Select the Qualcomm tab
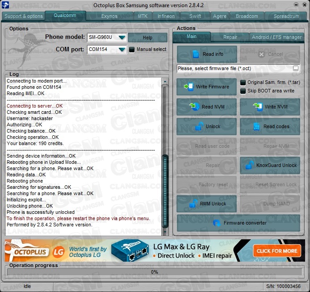The image size is (310, 292). pyautogui.click(x=65, y=16)
